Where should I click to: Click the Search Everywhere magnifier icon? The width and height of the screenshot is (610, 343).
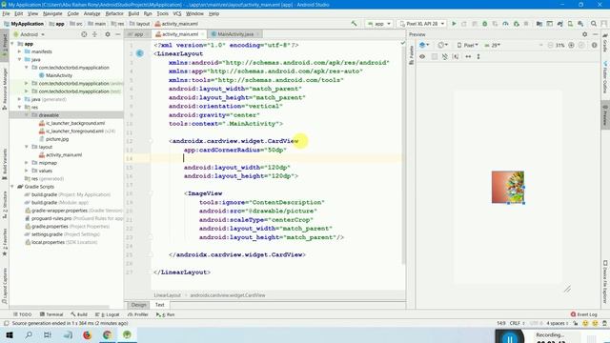click(594, 24)
